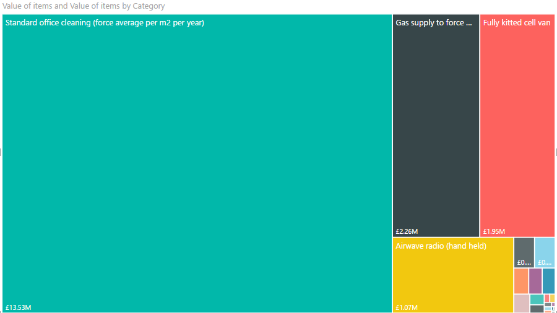Viewport: 557px width, 313px height.
Task: Select the small dark teal-blue tile
Action: tap(548, 281)
